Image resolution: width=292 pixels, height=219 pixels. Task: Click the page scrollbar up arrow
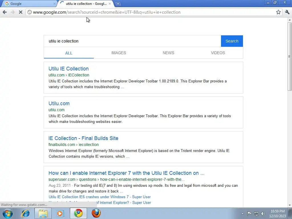[290, 20]
